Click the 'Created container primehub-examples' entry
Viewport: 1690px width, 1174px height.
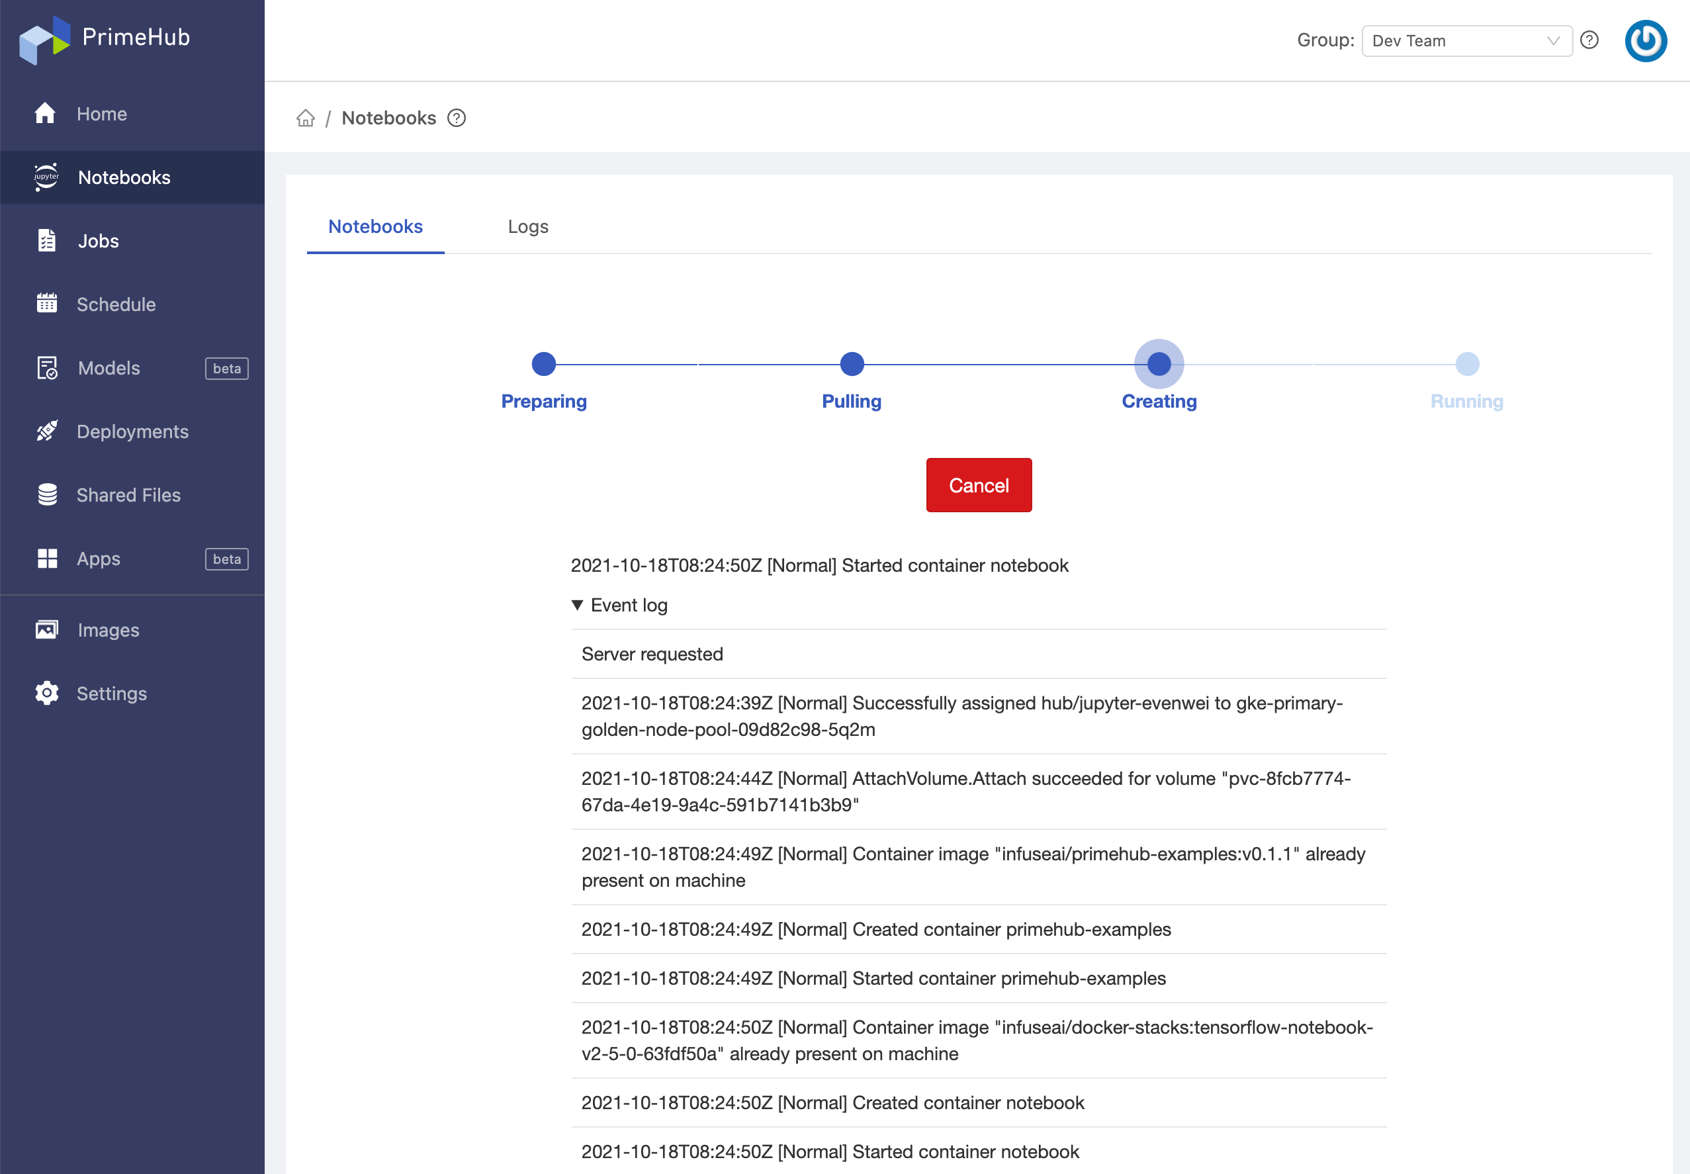pos(979,929)
